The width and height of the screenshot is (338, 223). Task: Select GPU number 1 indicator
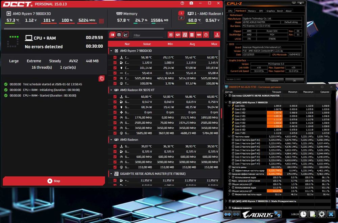pyautogui.click(x=181, y=13)
